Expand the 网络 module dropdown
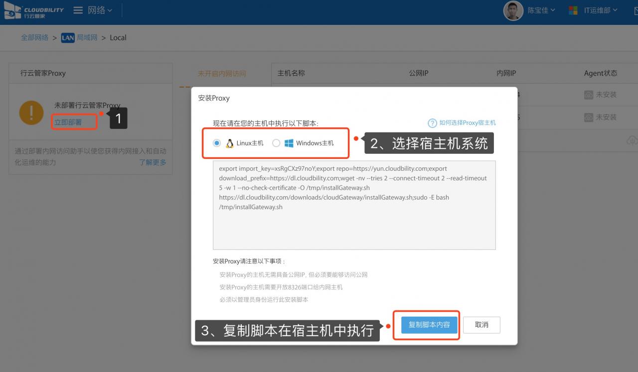Image resolution: width=638 pixels, height=372 pixels. tap(100, 10)
